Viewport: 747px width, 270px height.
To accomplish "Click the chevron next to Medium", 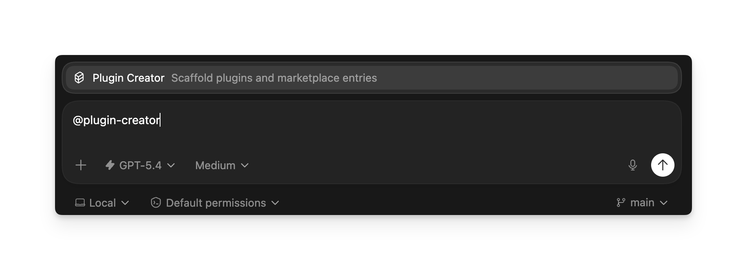I will click(245, 165).
